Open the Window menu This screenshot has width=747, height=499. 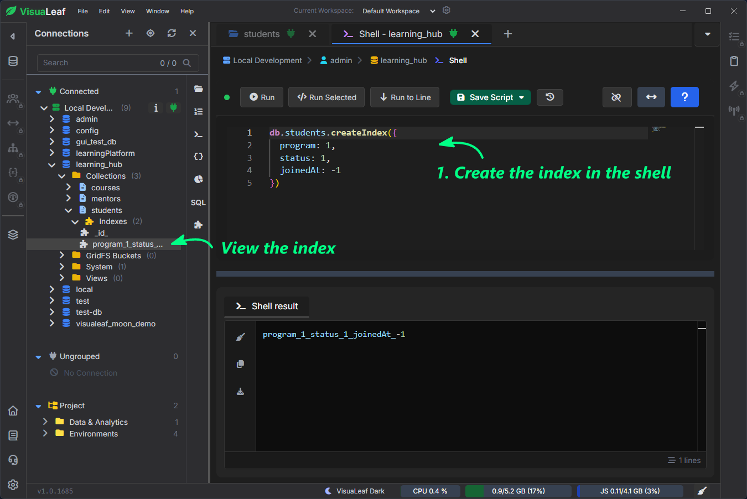[x=158, y=11]
